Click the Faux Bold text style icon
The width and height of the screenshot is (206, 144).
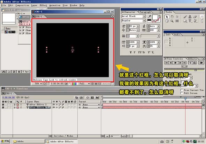(x=131, y=52)
